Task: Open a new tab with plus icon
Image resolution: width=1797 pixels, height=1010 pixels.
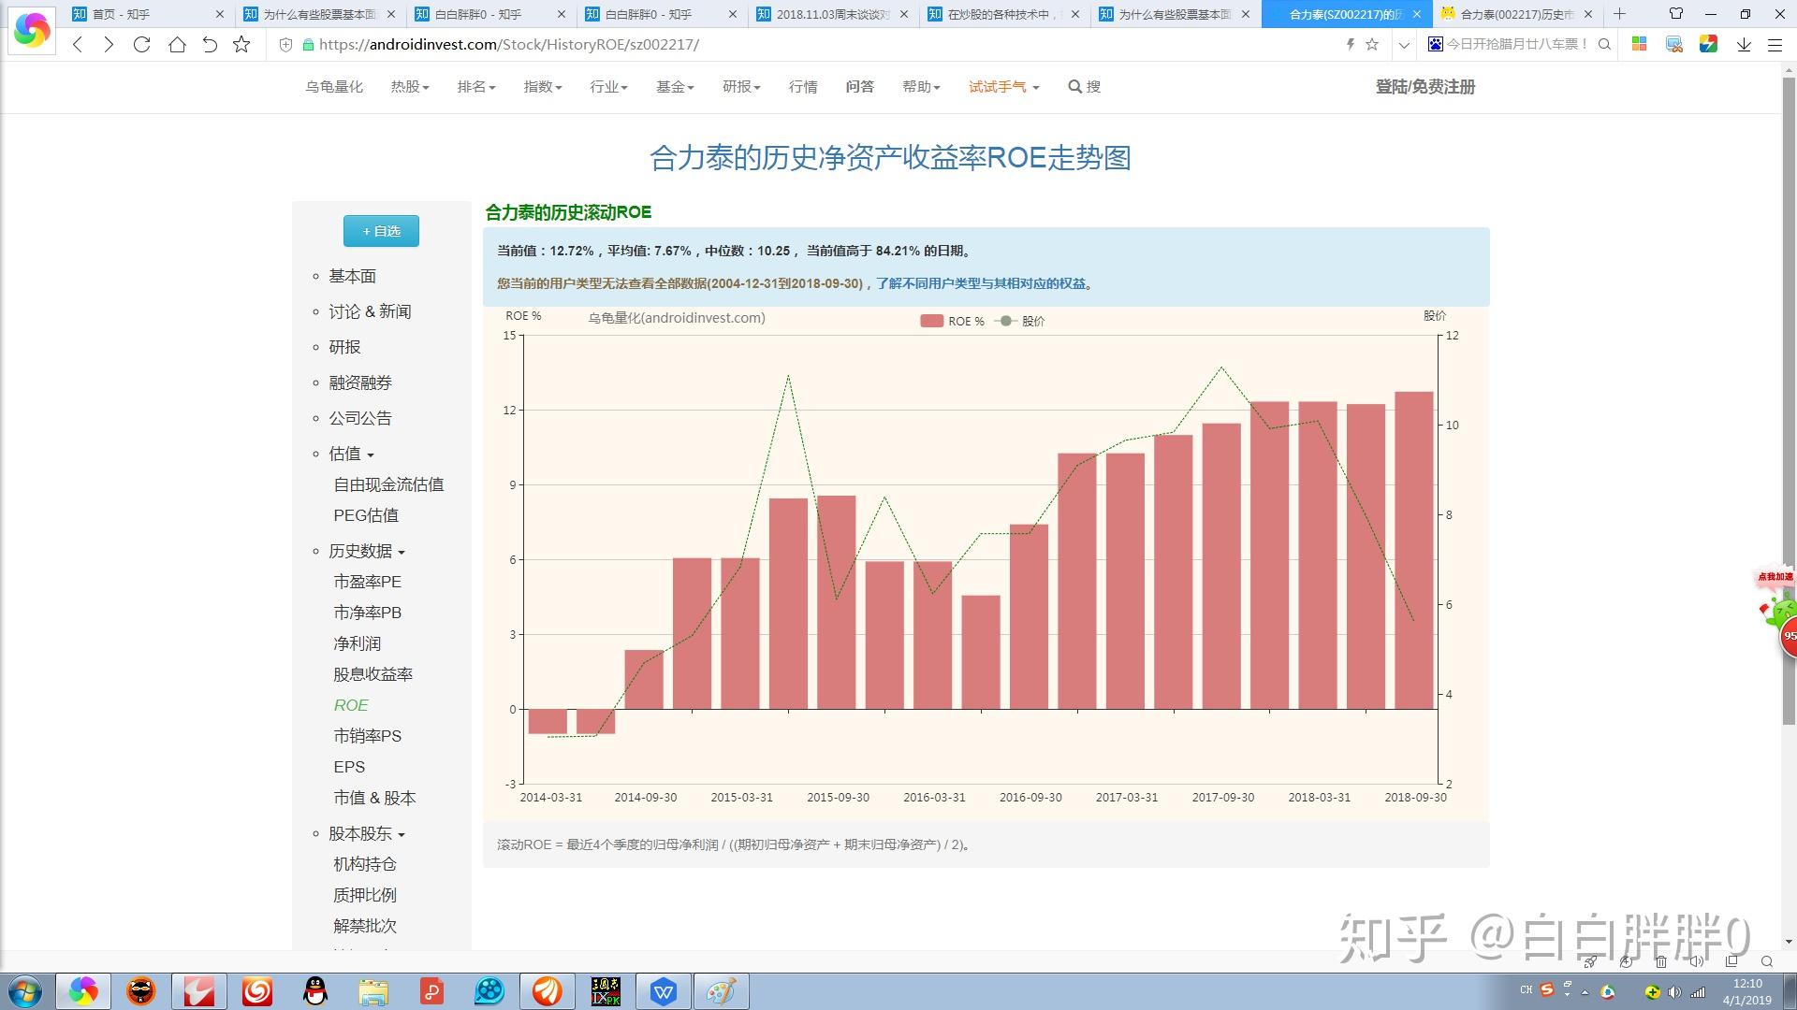Action: pyautogui.click(x=1619, y=14)
